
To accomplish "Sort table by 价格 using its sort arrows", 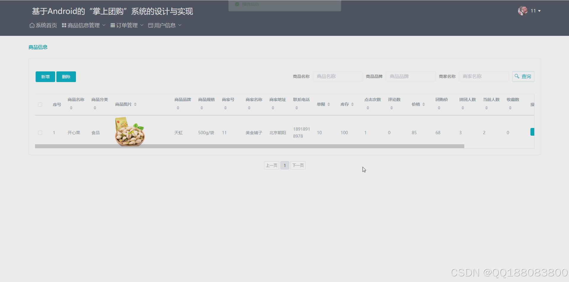I will click(x=424, y=104).
